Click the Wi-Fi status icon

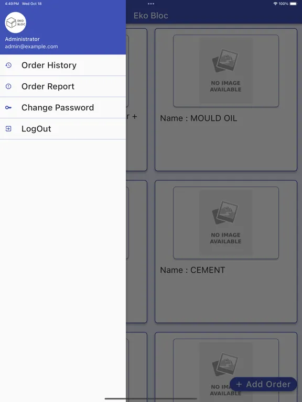pyautogui.click(x=275, y=4)
